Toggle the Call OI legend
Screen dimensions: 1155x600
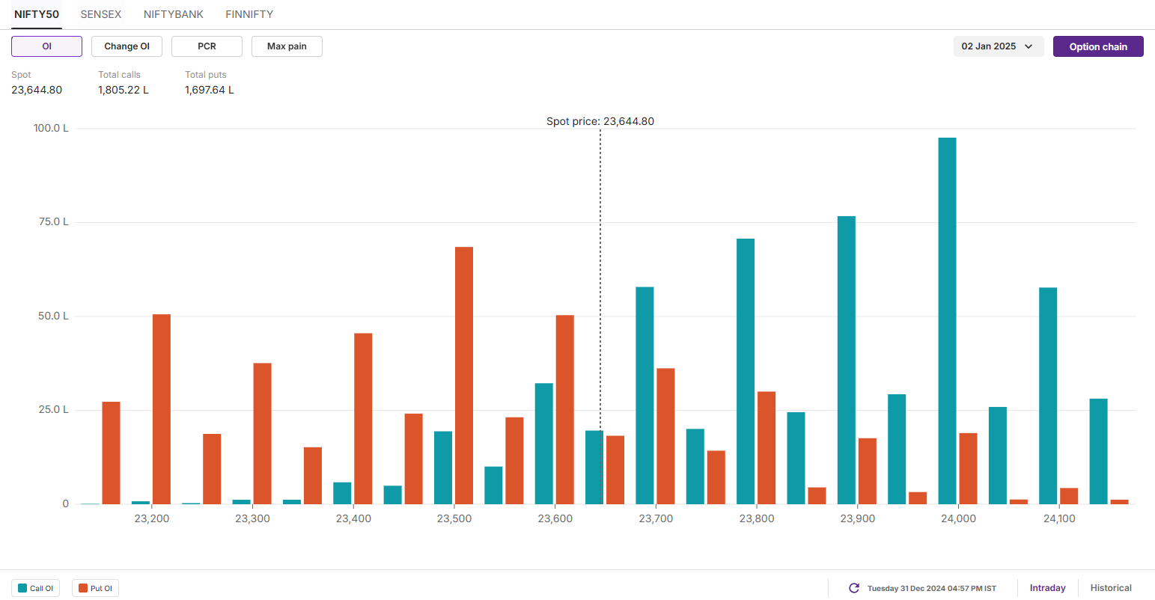[35, 588]
